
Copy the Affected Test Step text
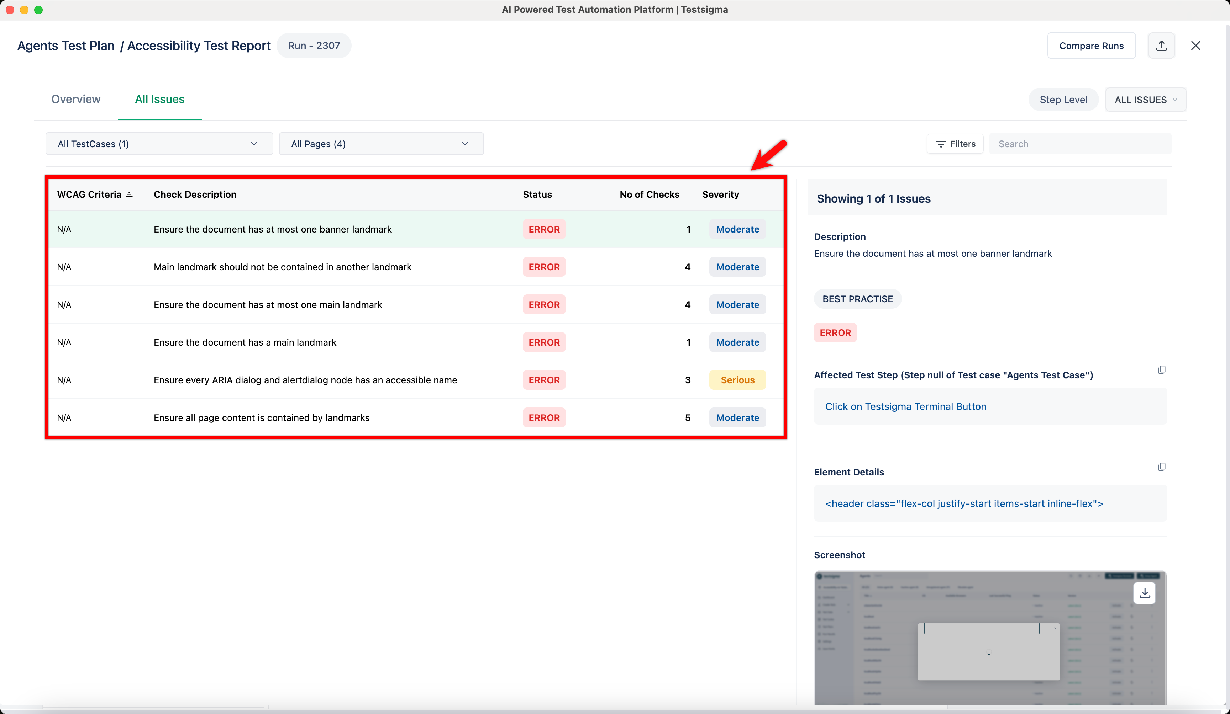click(1162, 370)
